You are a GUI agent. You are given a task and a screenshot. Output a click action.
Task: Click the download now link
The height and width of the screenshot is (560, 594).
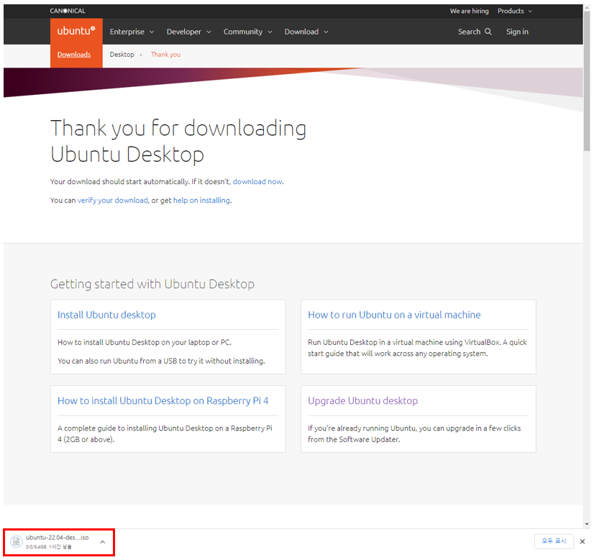[x=257, y=182]
